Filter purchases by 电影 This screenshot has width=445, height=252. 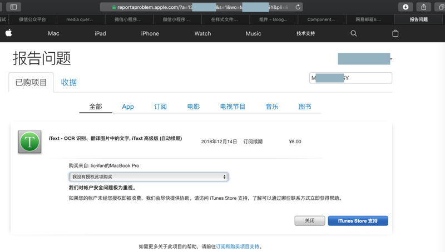193,107
